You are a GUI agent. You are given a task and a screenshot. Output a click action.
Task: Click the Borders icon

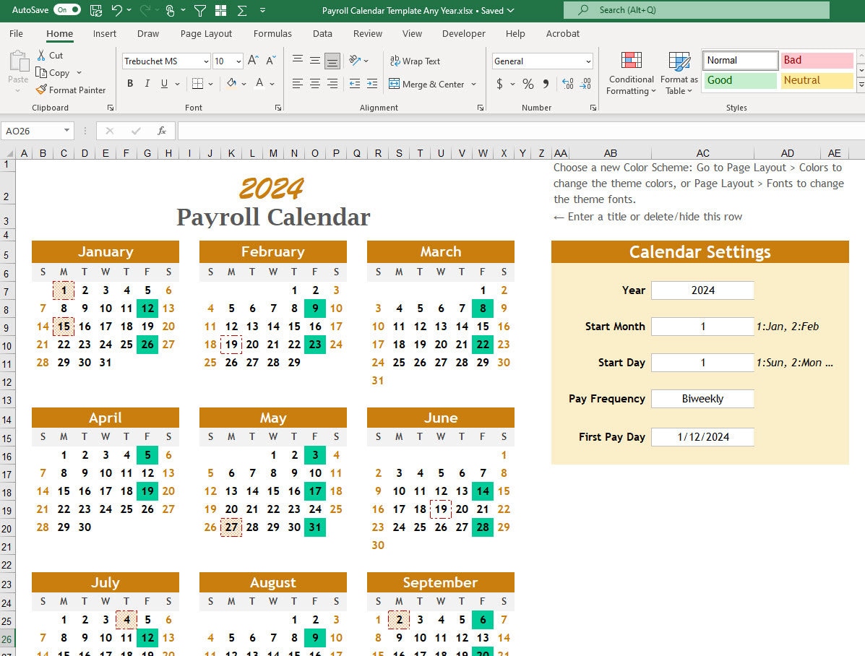[197, 83]
